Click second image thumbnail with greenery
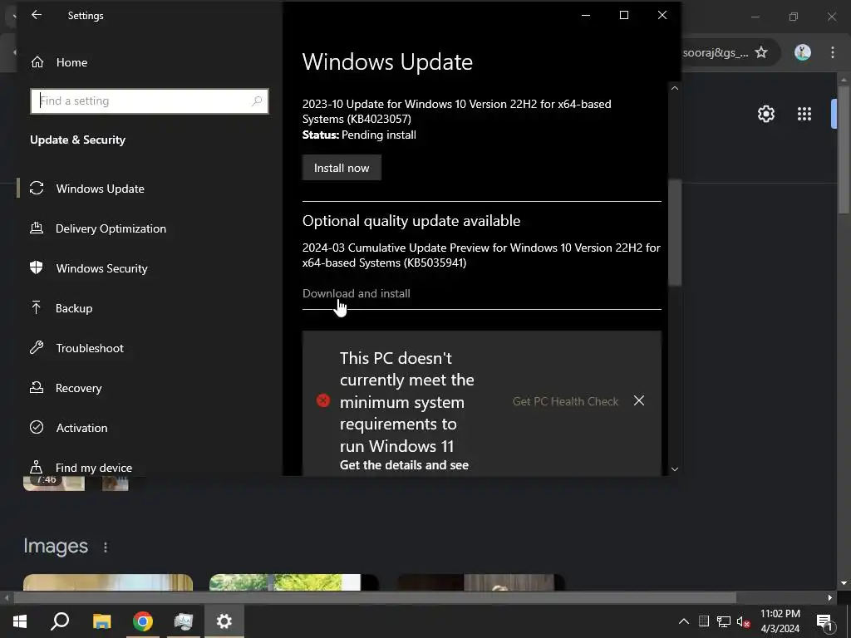The width and height of the screenshot is (851, 638). click(x=293, y=582)
